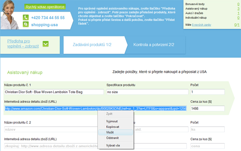The height and width of the screenshot is (151, 241).
Task: Click the green phone icon
Action: tap(26, 17)
